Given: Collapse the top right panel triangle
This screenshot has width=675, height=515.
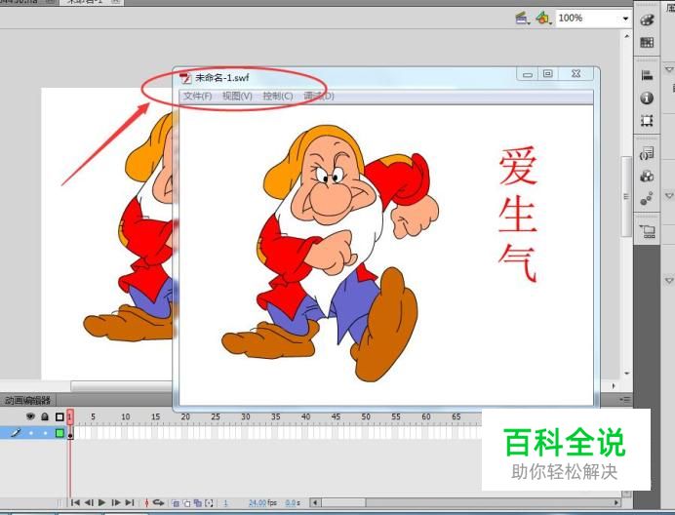Looking at the screenshot, I should pyautogui.click(x=669, y=69).
